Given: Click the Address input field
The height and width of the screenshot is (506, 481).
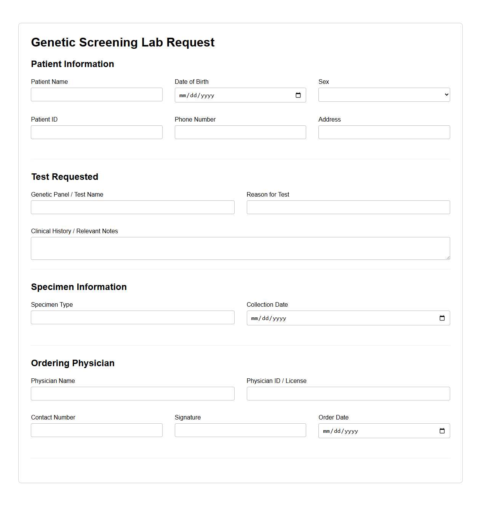Looking at the screenshot, I should pos(384,132).
